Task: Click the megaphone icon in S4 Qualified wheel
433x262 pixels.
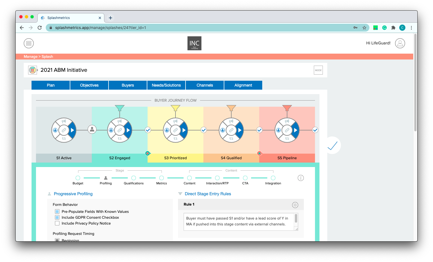Action: (231, 121)
